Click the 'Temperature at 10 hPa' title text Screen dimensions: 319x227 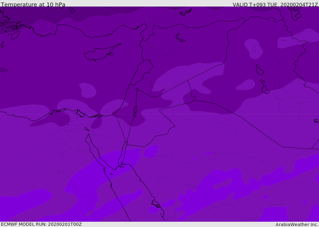[33, 4]
